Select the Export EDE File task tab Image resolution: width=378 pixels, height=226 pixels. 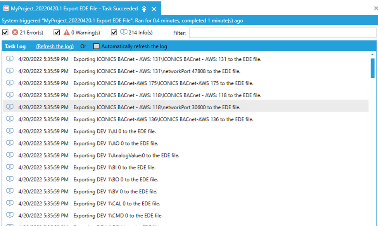[74, 9]
